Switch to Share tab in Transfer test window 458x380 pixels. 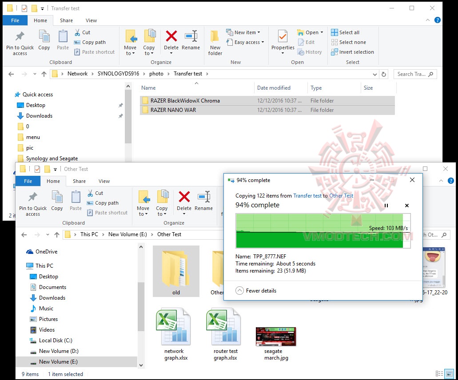tap(66, 20)
